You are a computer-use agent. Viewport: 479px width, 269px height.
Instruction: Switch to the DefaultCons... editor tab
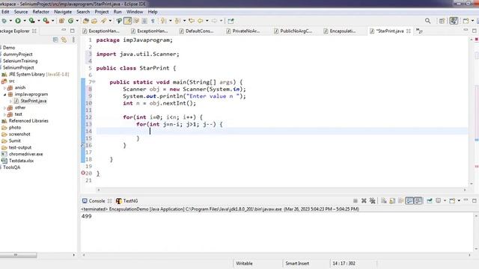[x=196, y=31]
